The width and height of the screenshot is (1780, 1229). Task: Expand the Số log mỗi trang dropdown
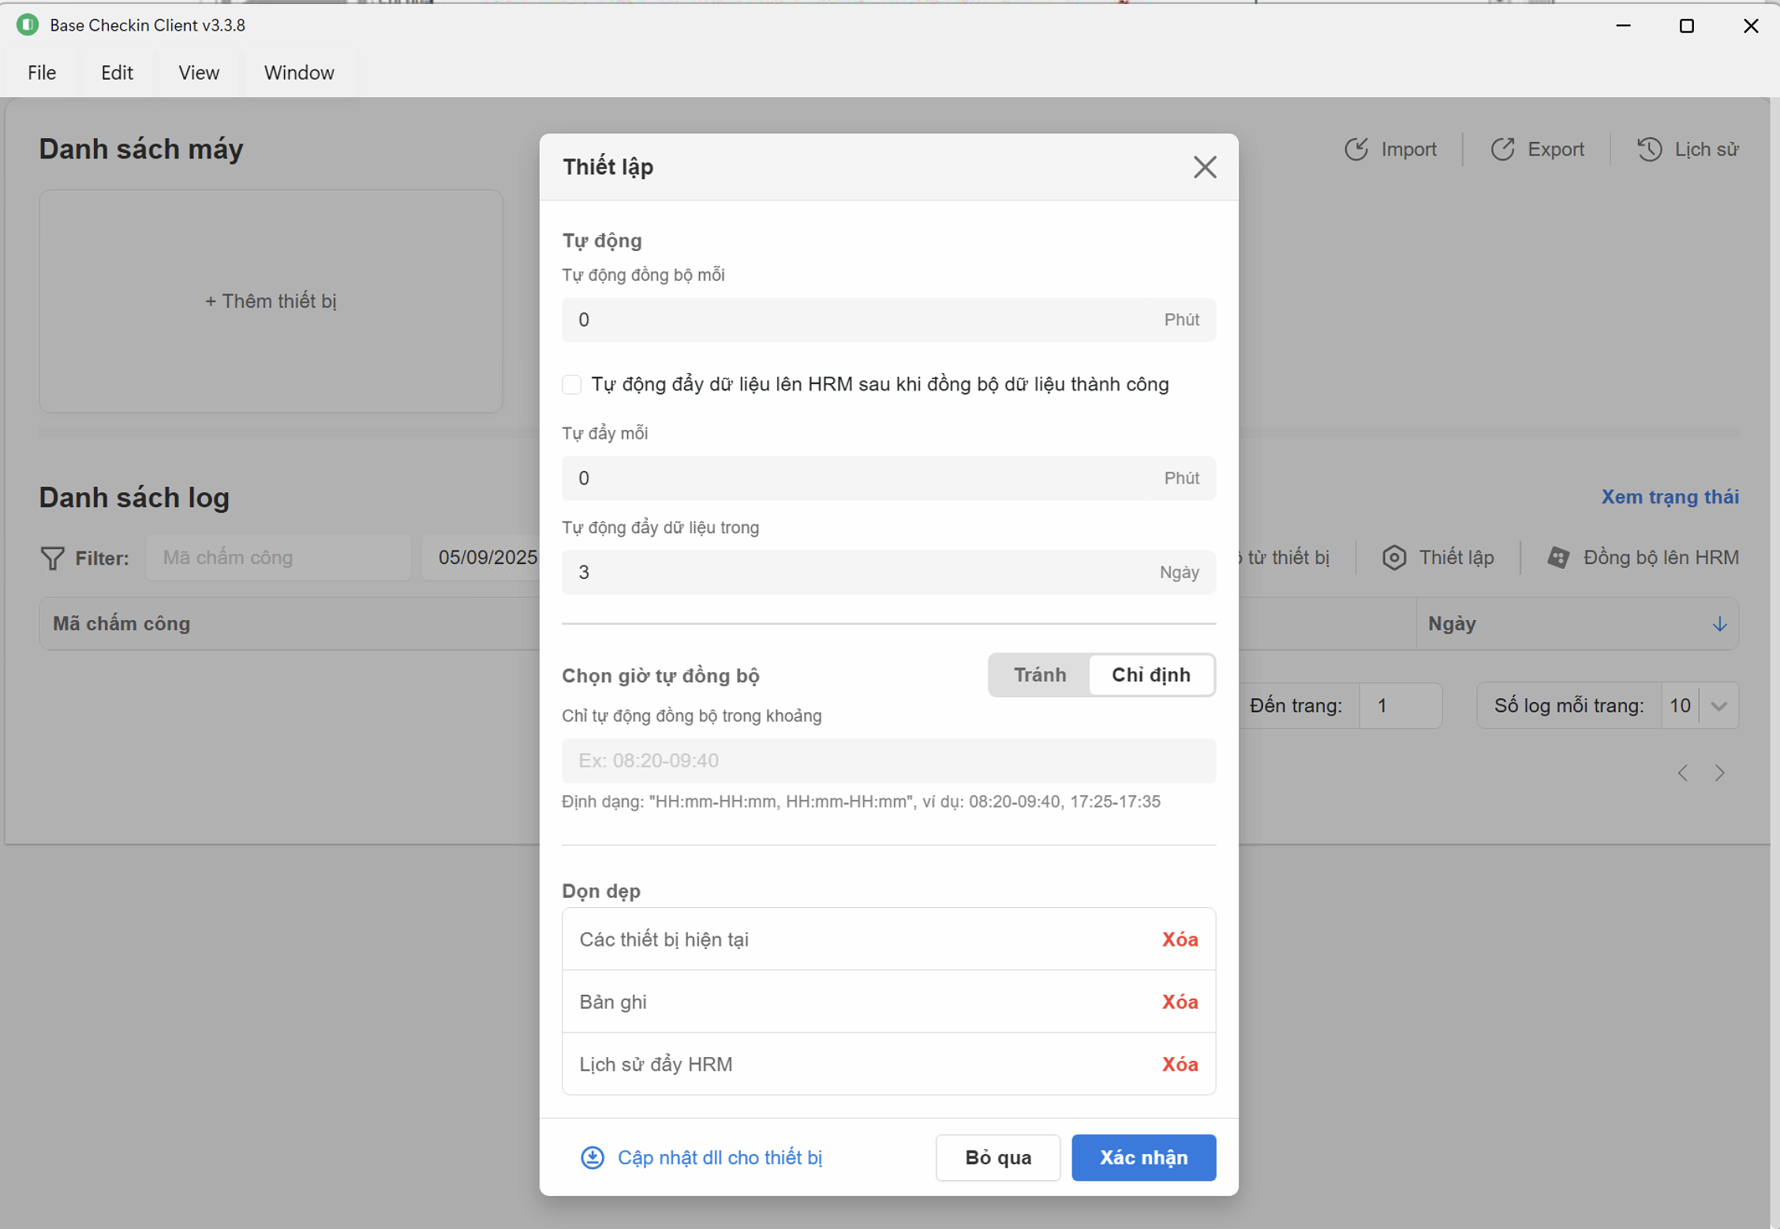click(x=1719, y=705)
